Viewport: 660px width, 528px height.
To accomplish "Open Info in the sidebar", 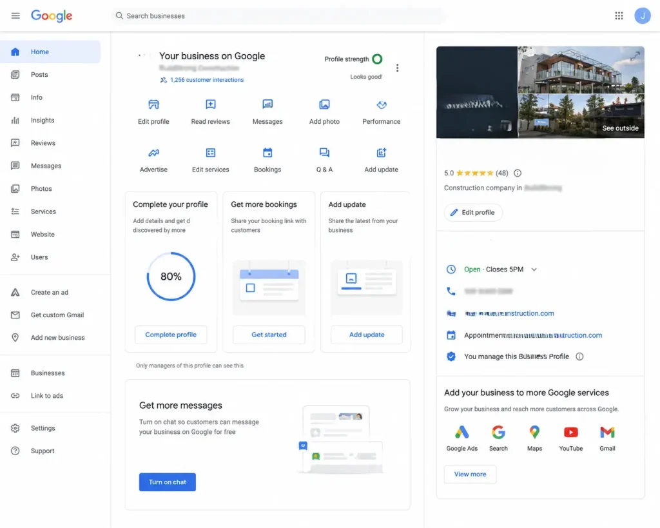I will 50,97.
